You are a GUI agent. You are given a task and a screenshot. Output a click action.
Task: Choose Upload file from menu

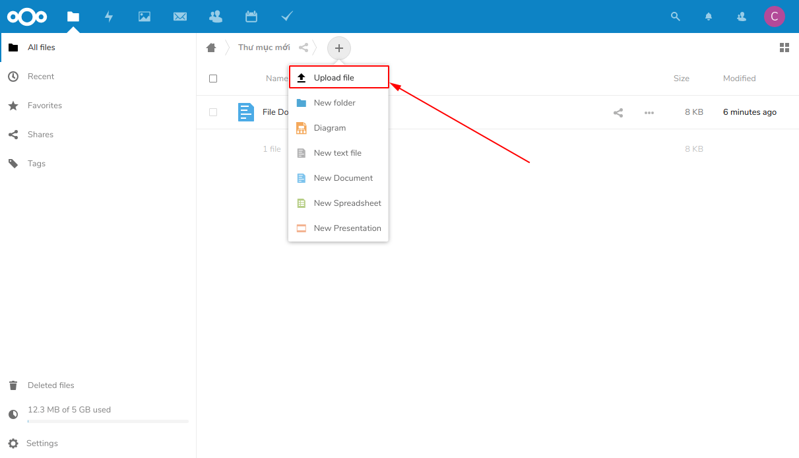[x=338, y=78]
